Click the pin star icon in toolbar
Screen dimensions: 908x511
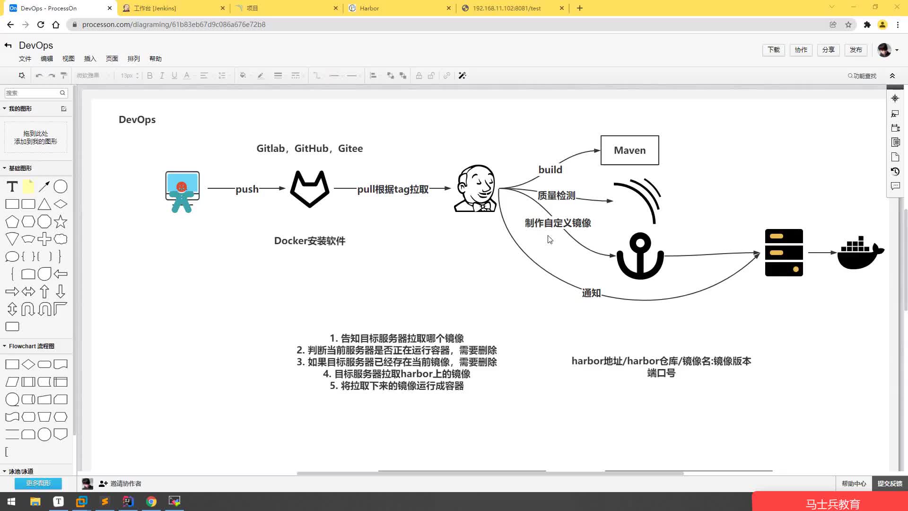click(x=22, y=76)
